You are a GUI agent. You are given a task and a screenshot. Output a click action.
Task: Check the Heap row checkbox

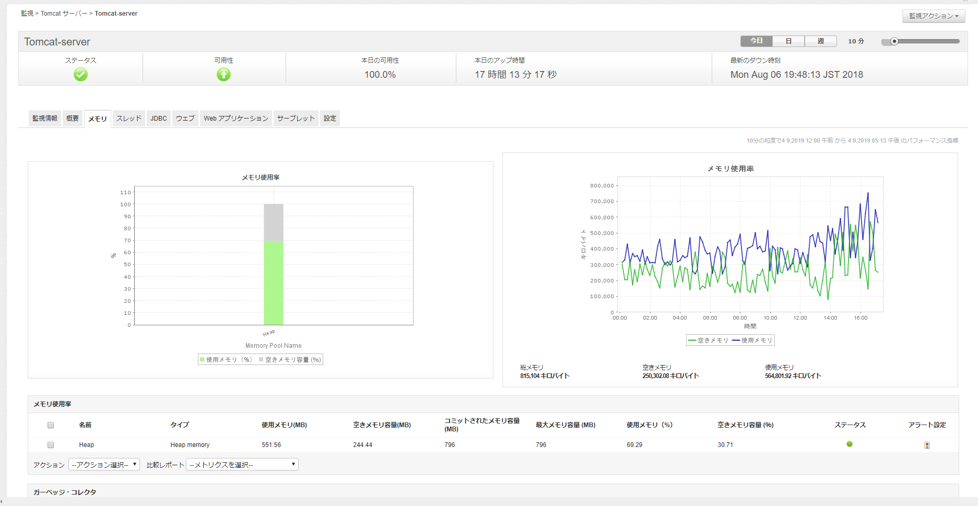(x=51, y=445)
